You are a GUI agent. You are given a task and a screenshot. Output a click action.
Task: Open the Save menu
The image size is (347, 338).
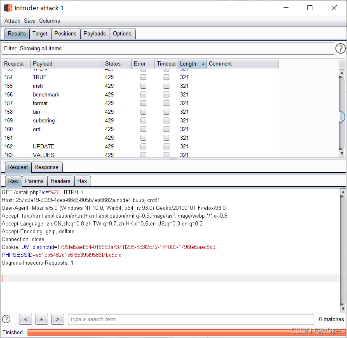[x=29, y=21]
